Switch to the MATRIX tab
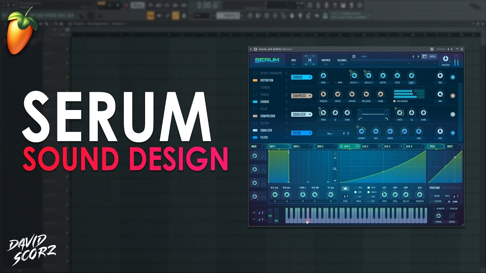Screen dimensions: 486x273 tap(326, 60)
